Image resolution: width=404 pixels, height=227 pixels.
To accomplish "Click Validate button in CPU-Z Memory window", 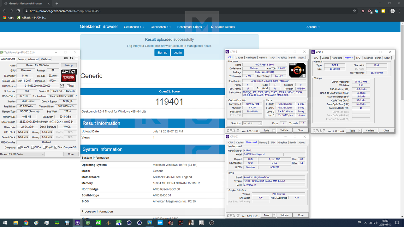I will point(370,131).
